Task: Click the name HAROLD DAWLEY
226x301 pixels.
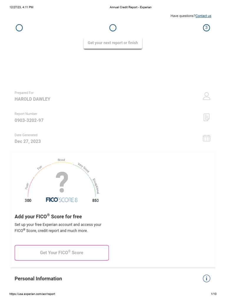Action: click(32, 99)
